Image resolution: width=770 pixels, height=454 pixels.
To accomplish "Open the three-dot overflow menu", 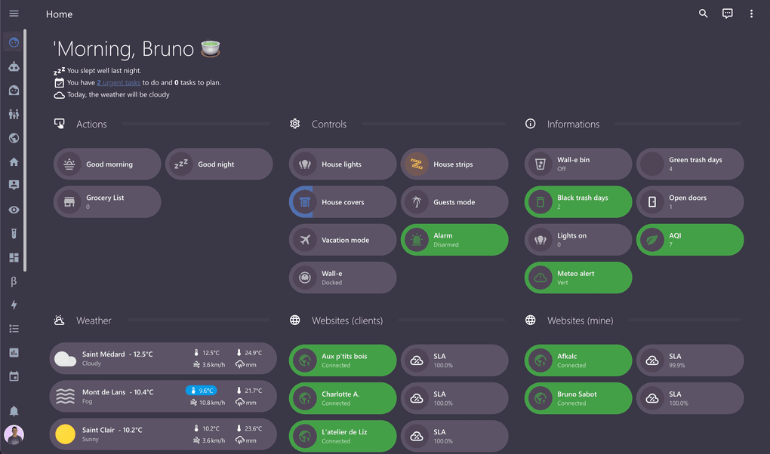I will pos(751,14).
